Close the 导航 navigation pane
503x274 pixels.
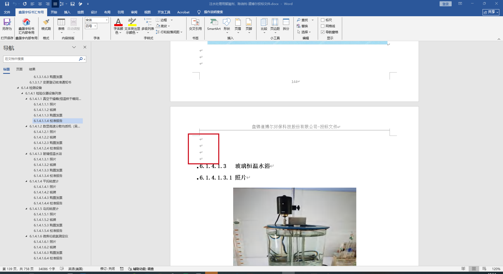click(x=85, y=47)
